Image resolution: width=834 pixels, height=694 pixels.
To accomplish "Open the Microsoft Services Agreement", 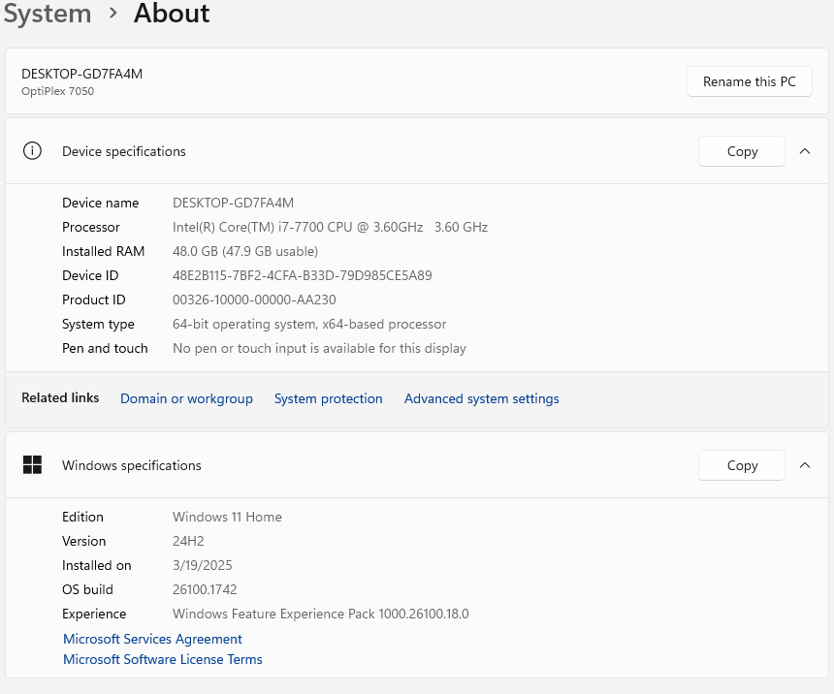I will 152,639.
